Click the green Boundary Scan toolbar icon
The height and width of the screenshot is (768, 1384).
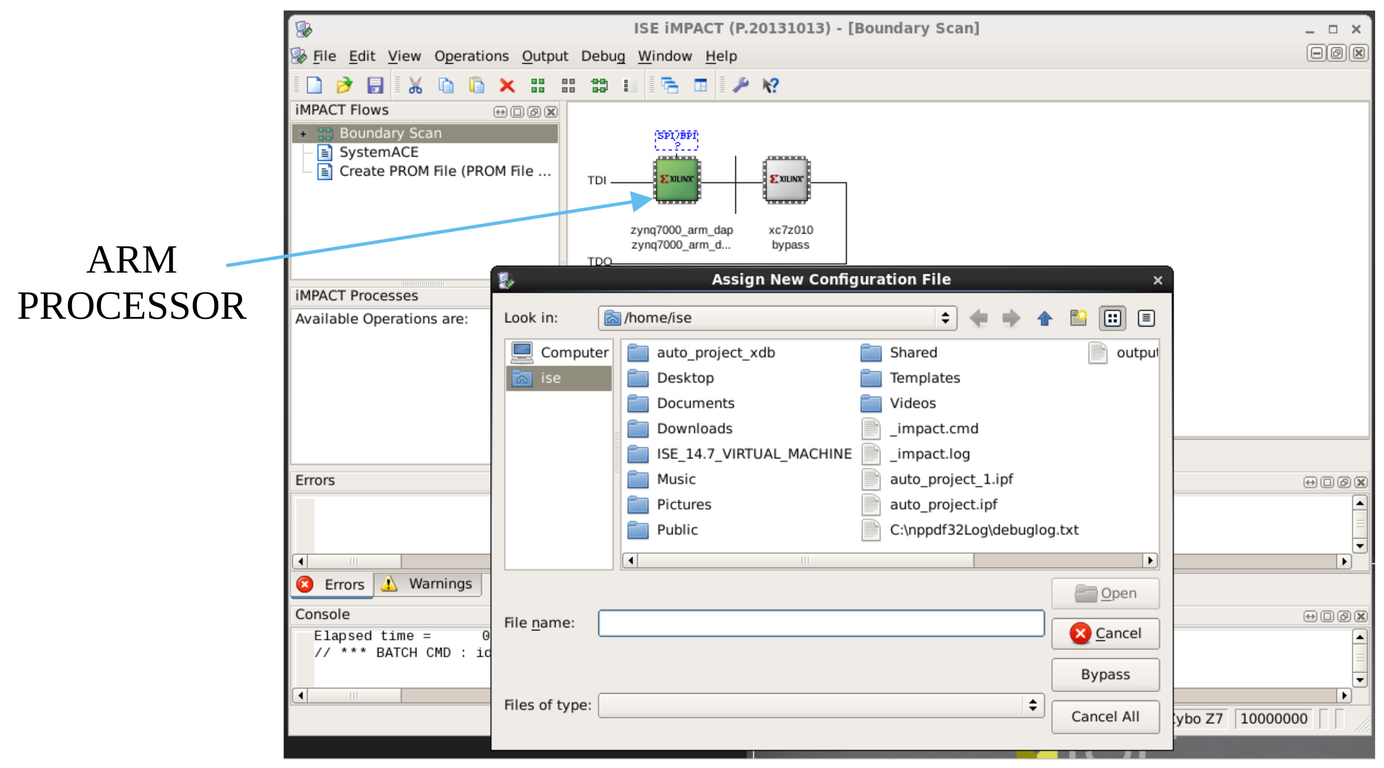tap(537, 85)
